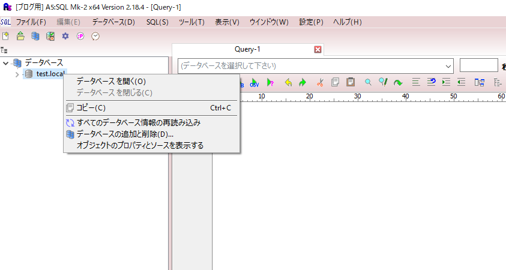Click the decrease indent icon
The width and height of the screenshot is (506, 270).
coord(461,82)
